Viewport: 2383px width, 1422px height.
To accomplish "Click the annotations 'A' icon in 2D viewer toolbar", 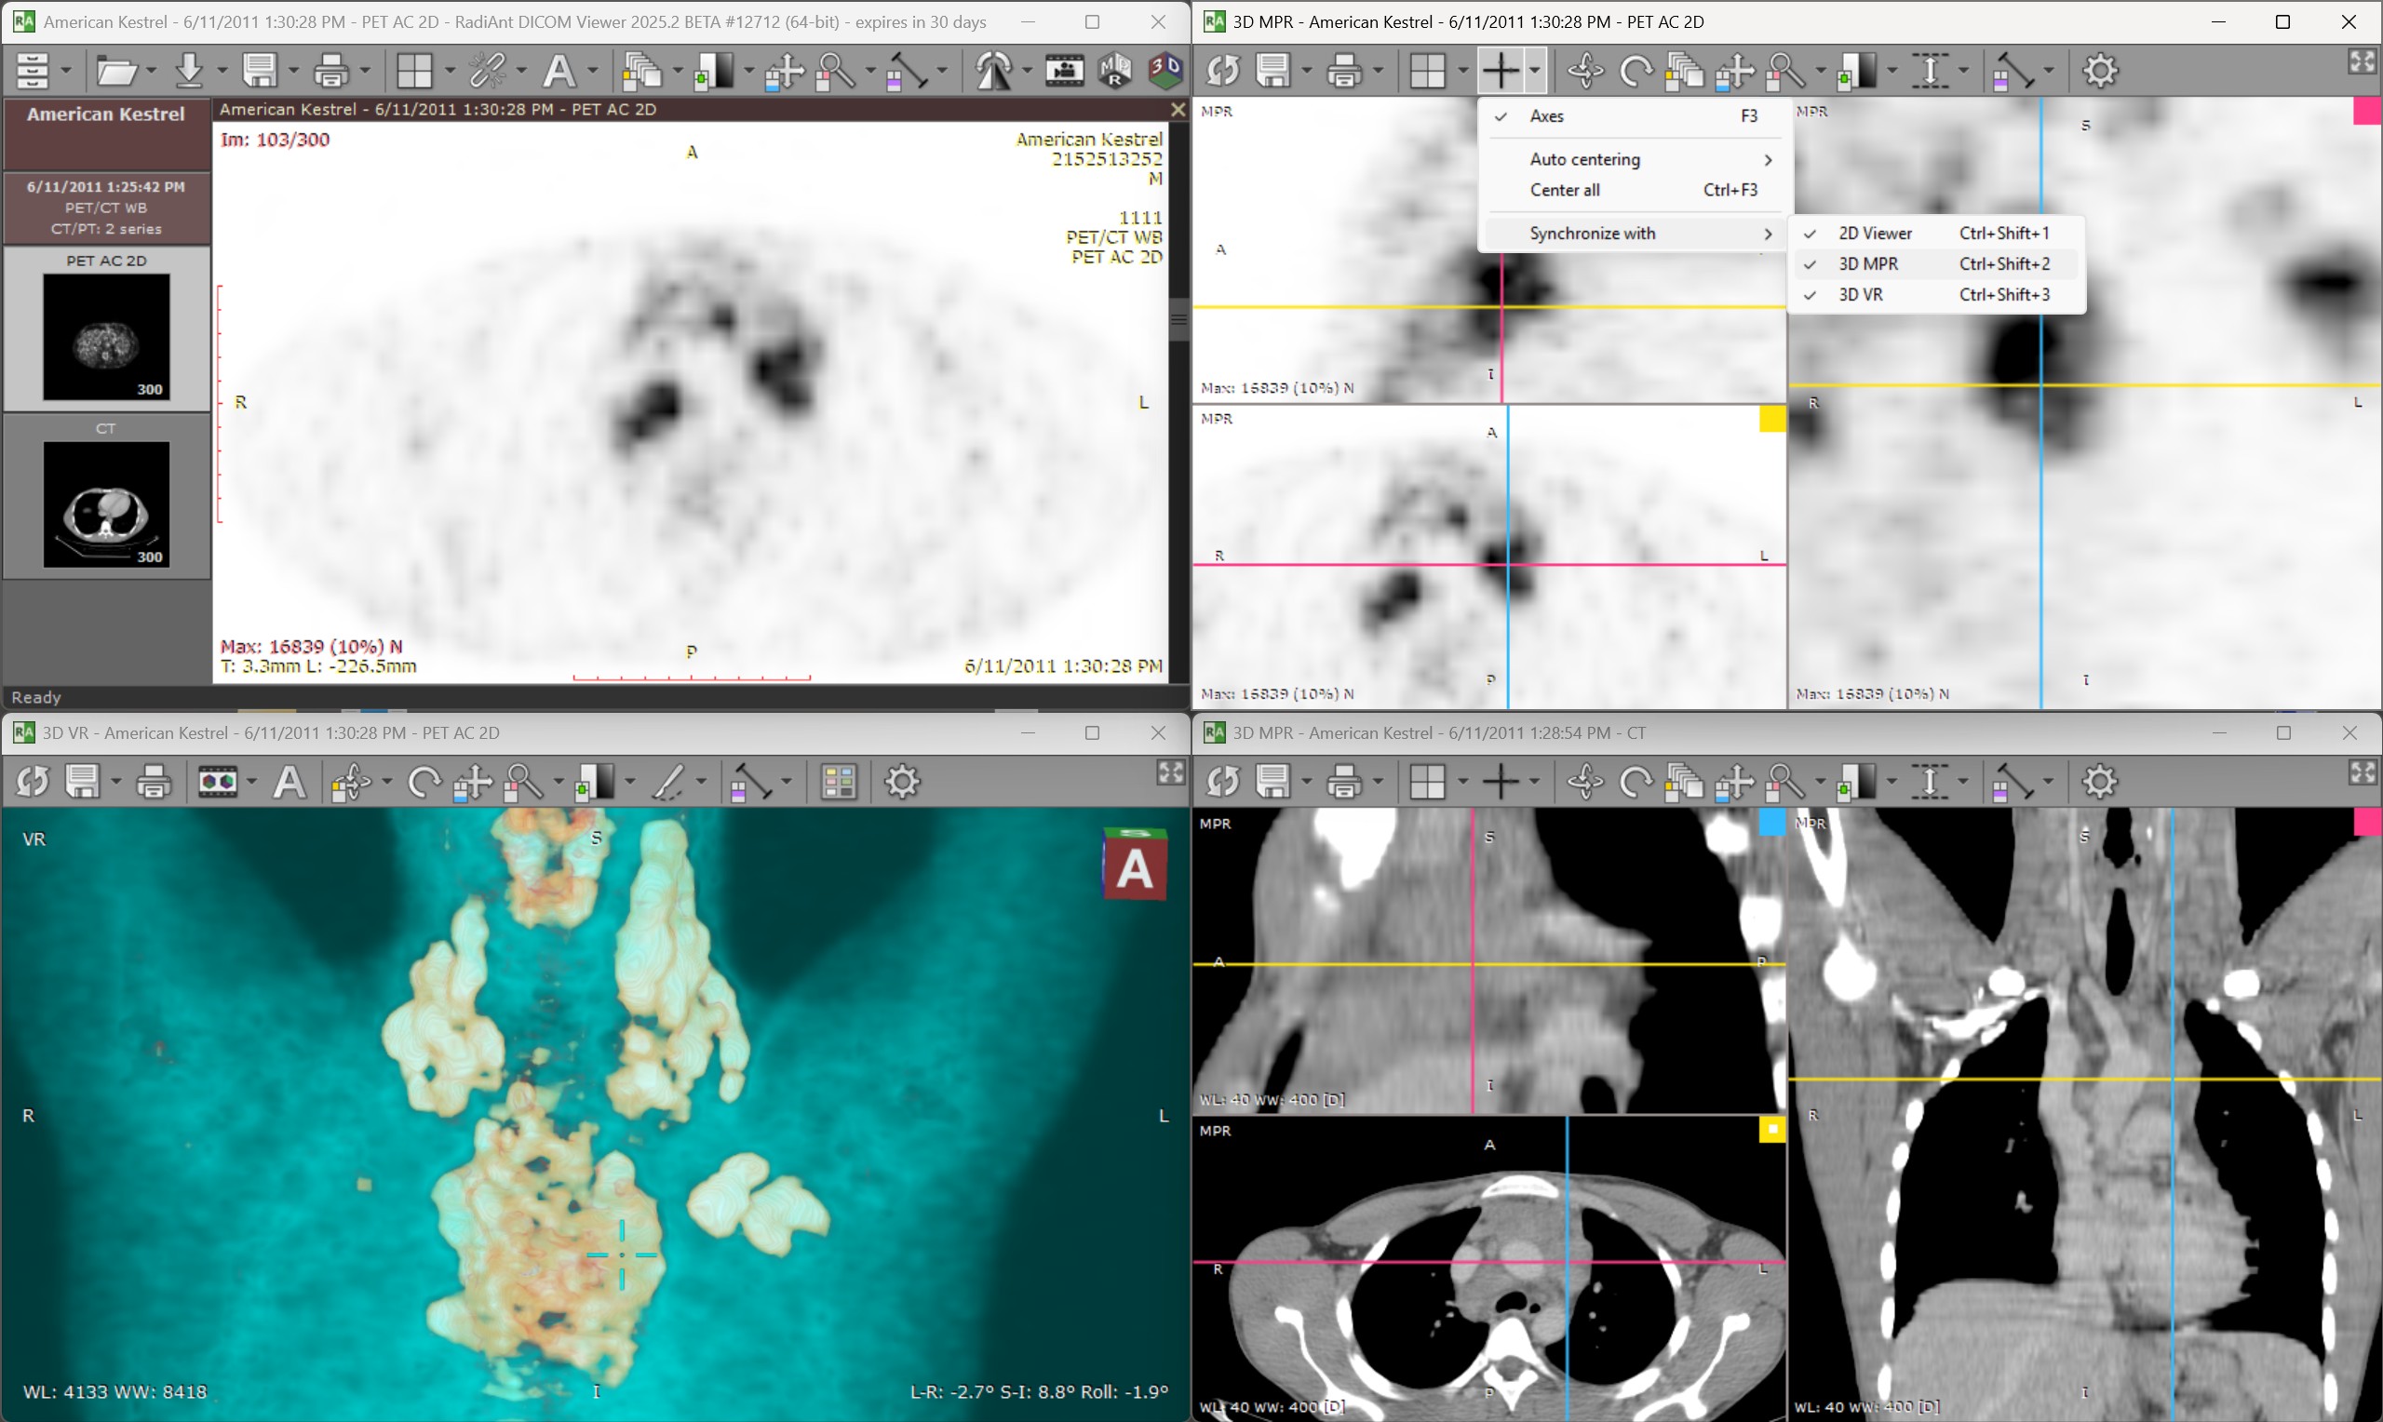I will tap(559, 70).
